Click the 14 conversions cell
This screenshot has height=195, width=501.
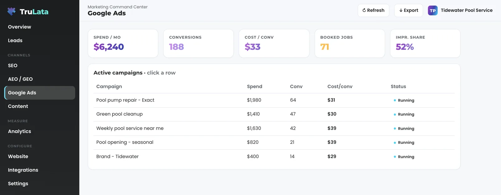tap(292, 156)
